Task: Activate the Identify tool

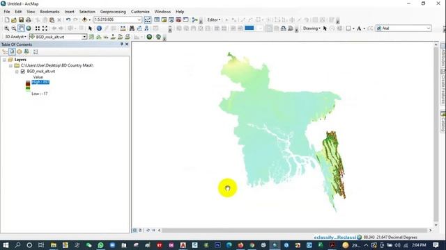Action: (x=99, y=28)
